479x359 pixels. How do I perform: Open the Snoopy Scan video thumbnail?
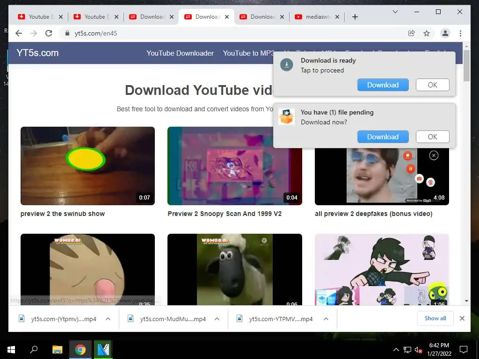tap(235, 166)
